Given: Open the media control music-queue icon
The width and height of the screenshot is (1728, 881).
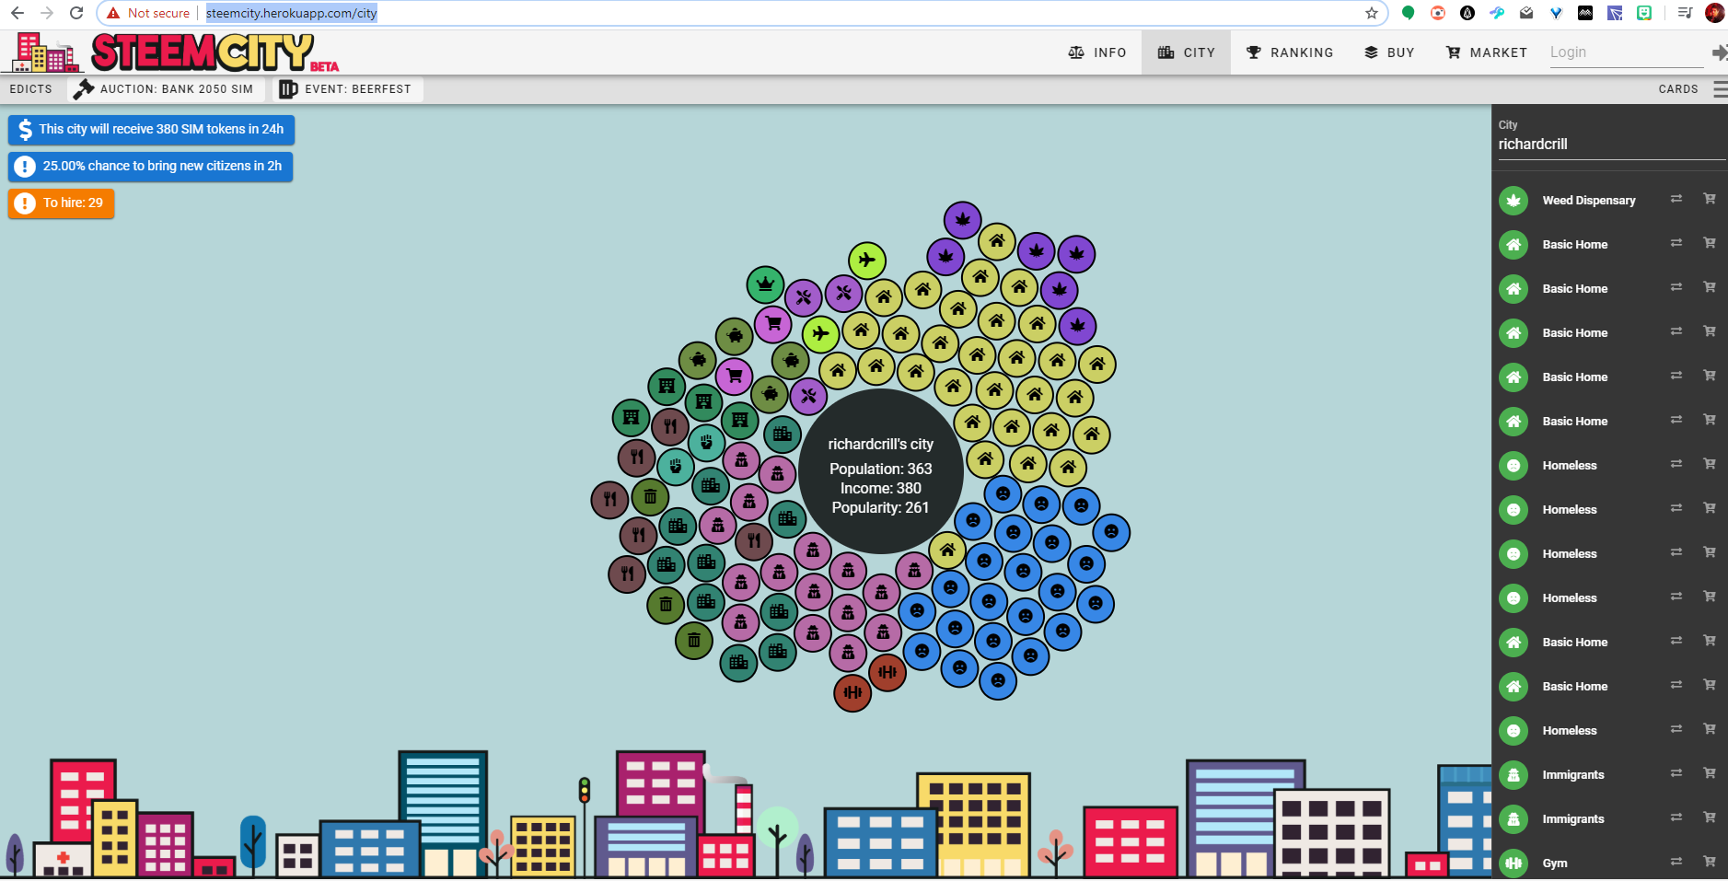Looking at the screenshot, I should [x=1685, y=13].
